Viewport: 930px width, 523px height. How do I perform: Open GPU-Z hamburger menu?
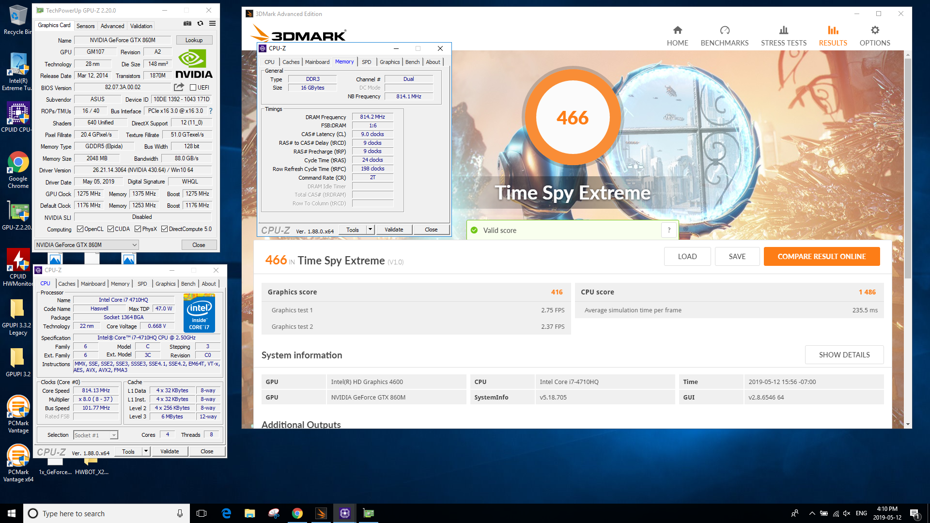coord(212,23)
